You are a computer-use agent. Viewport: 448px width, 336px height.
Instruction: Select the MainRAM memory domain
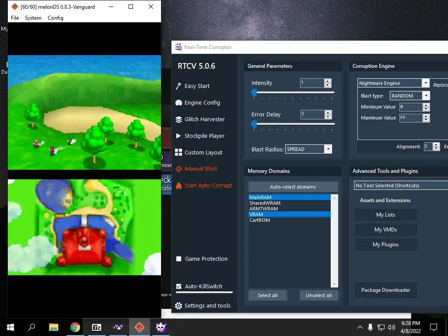[x=290, y=197]
